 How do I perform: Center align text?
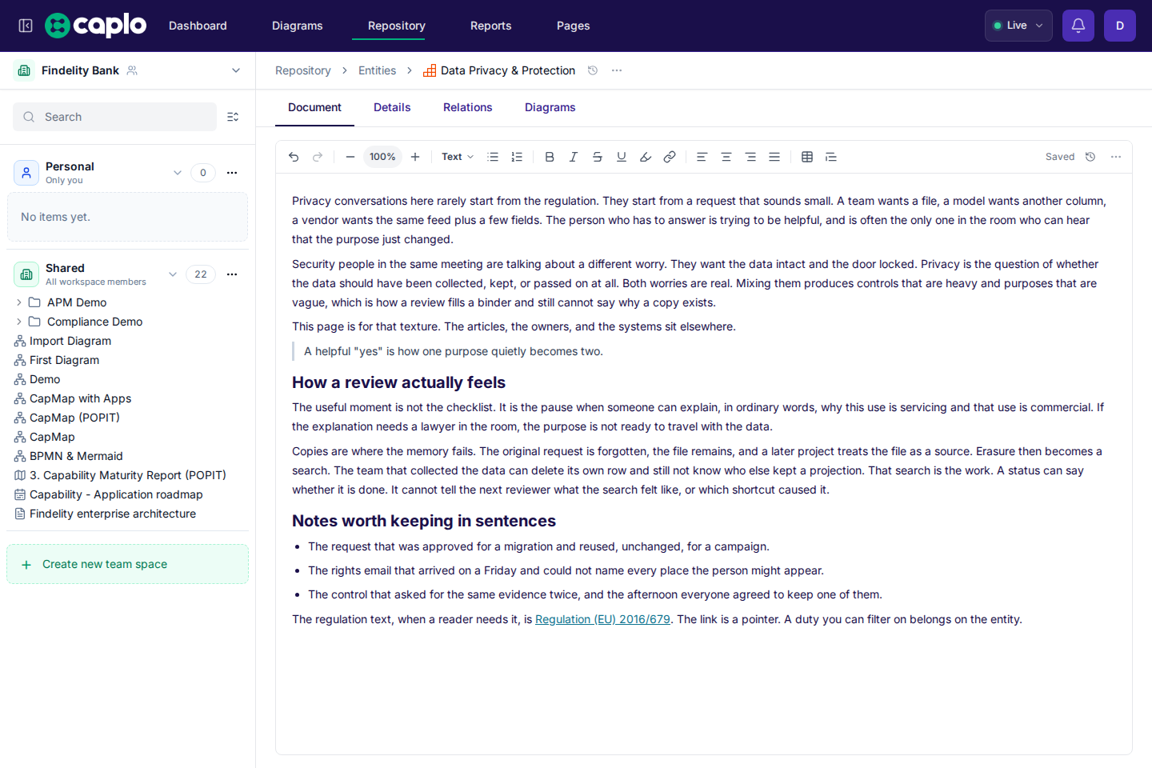726,157
